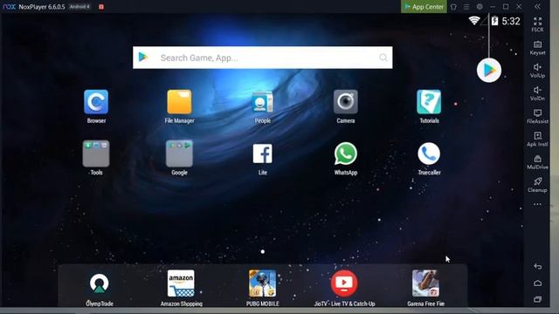Viewport: 559px width, 314px height.
Task: Open the Camera app
Action: click(x=346, y=102)
